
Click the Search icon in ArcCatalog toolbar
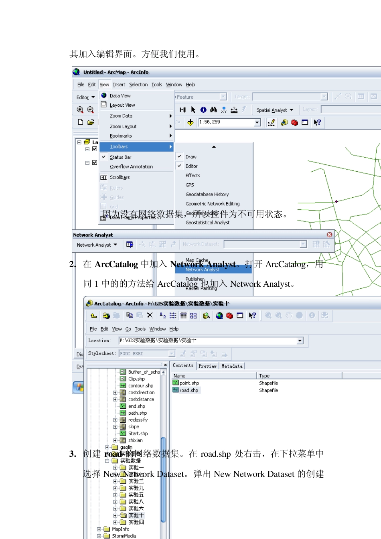[x=206, y=316]
